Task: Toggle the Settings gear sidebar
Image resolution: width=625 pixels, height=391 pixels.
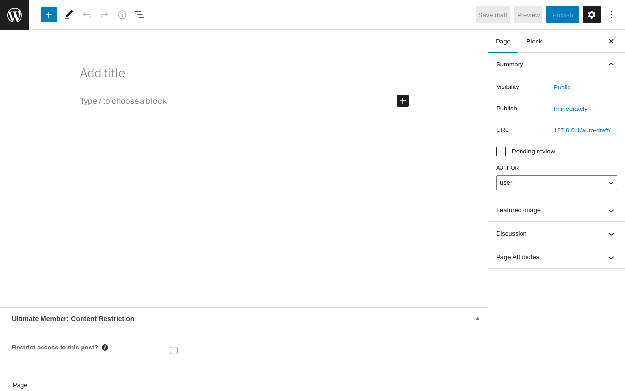Action: point(592,15)
